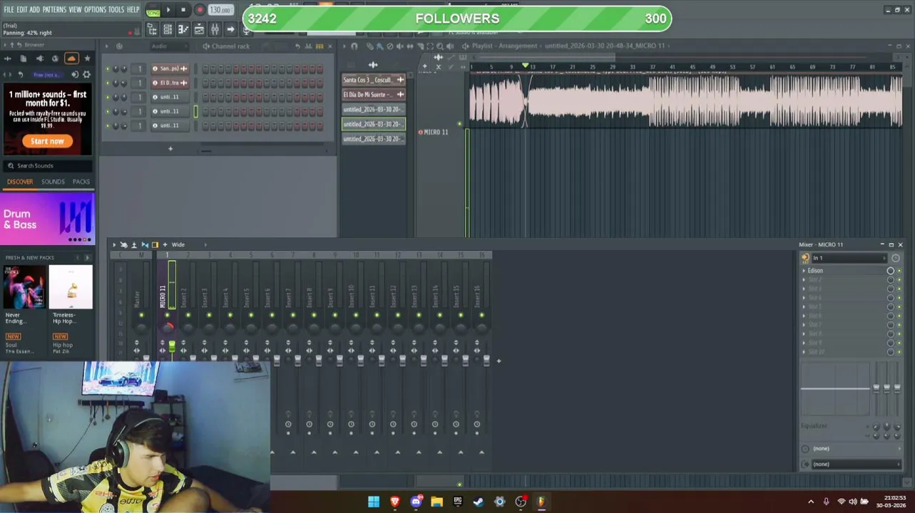The image size is (915, 513).
Task: Open Playlist options menu arrow
Action: click(x=344, y=46)
